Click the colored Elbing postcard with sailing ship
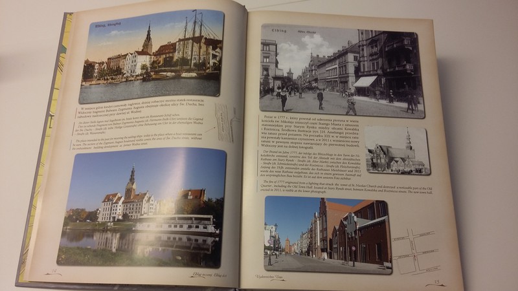The width and height of the screenshot is (518, 291). tap(152, 57)
